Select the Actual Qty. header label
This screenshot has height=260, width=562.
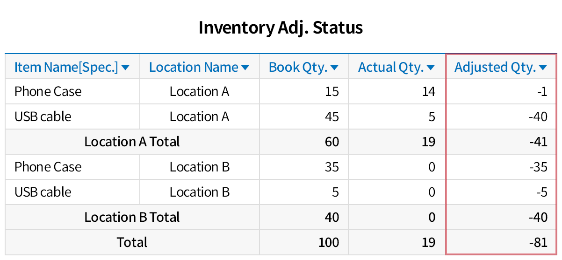[391, 68]
